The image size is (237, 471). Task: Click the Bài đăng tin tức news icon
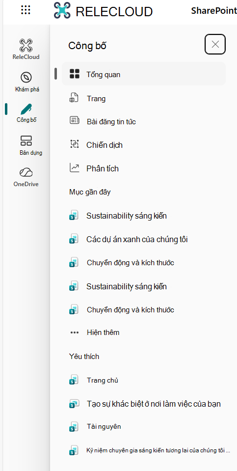click(74, 121)
